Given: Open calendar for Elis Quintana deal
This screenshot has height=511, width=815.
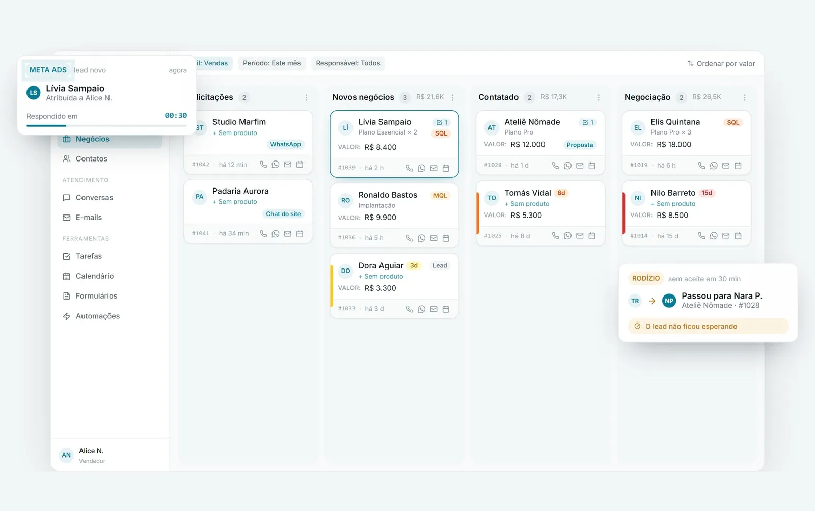Looking at the screenshot, I should [x=738, y=166].
